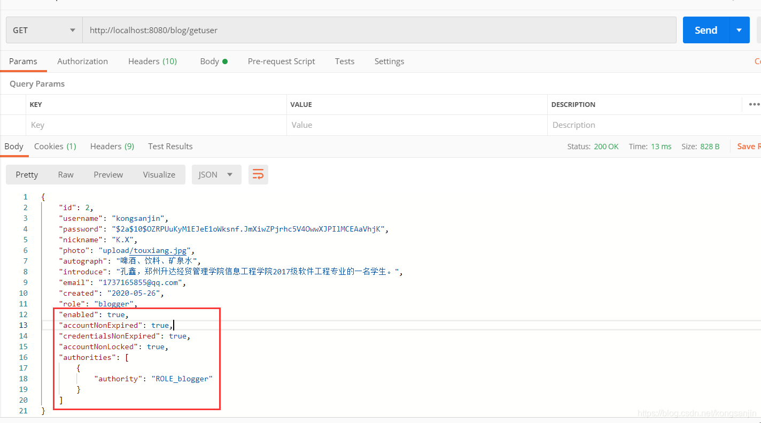Image resolution: width=761 pixels, height=423 pixels.
Task: Click the 13 ms time value
Action: 661,147
